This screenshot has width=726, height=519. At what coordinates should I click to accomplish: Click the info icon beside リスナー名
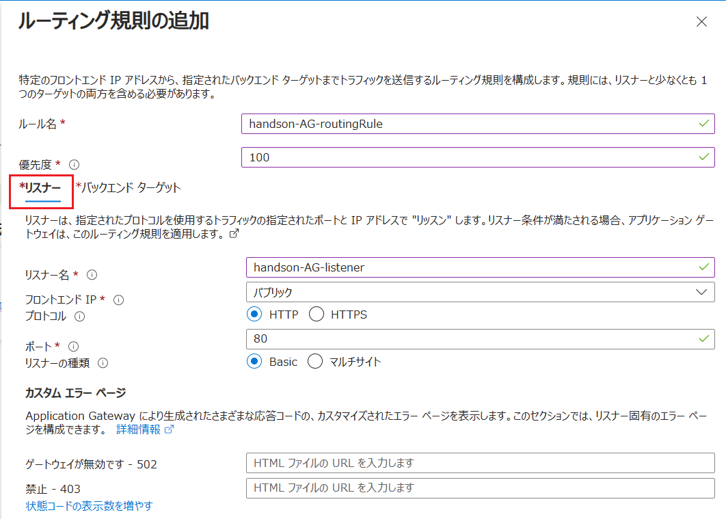point(92,275)
